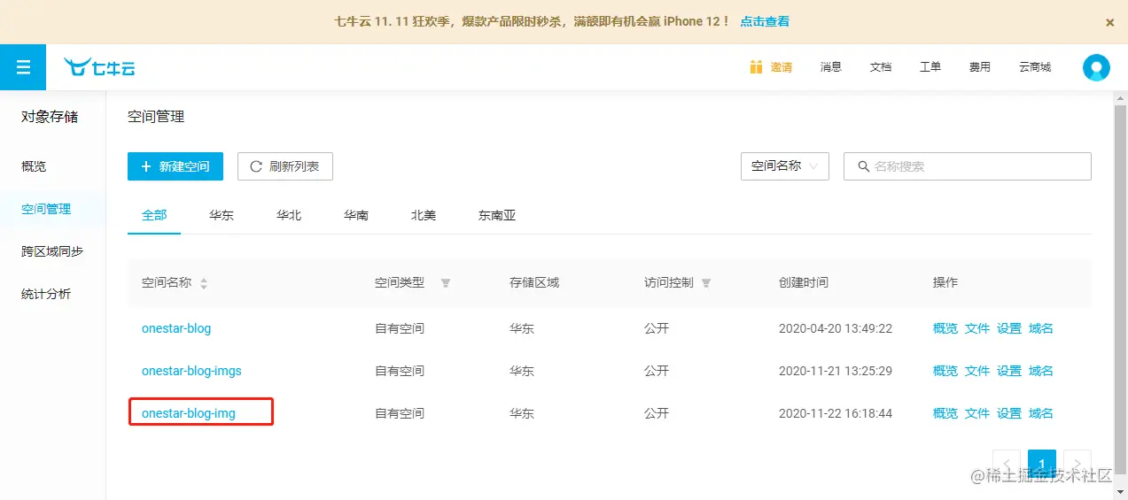Click 刷新列表 button
The image size is (1128, 500).
click(x=285, y=166)
